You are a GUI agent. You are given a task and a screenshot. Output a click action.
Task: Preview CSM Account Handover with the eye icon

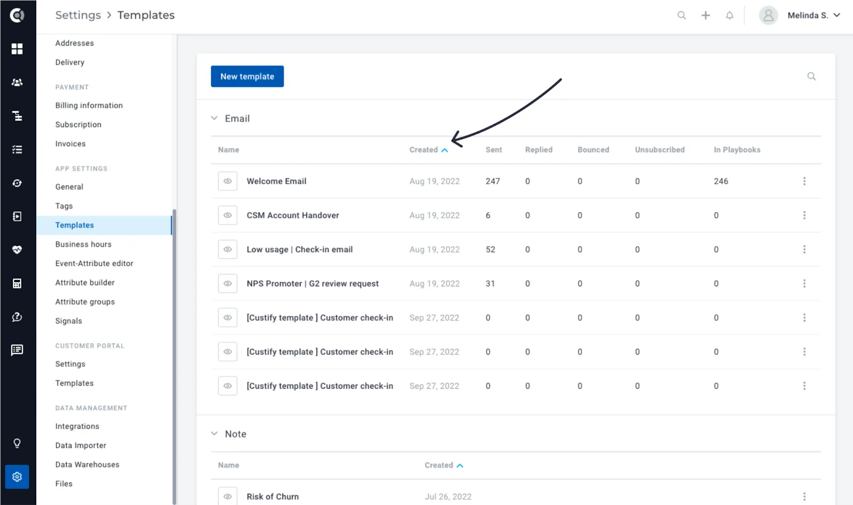coord(228,215)
